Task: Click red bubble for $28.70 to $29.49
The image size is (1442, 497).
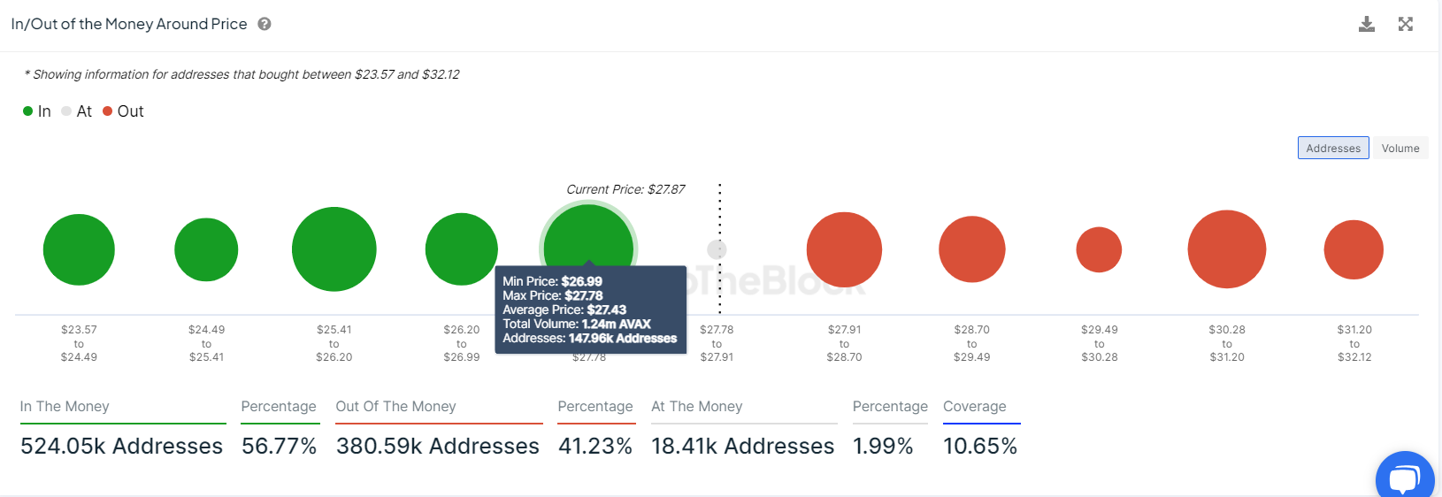Action: click(972, 249)
